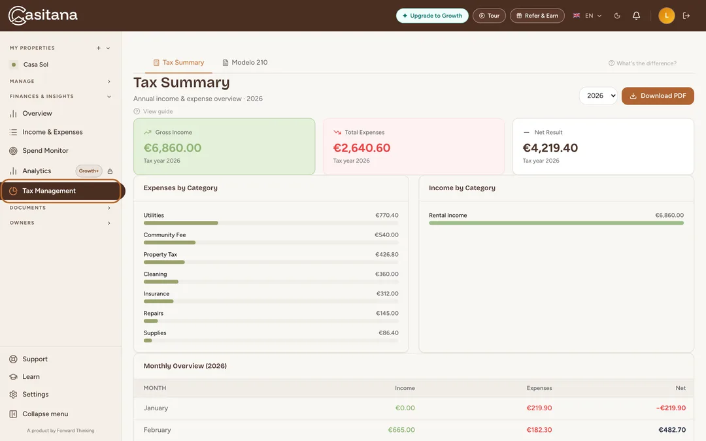
Task: Switch to Modelo 210 tab
Action: pos(245,63)
